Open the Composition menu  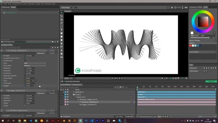point(17,4)
